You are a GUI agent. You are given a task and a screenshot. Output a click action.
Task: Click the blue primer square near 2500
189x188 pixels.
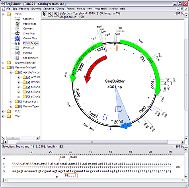pyautogui.click(x=105, y=117)
